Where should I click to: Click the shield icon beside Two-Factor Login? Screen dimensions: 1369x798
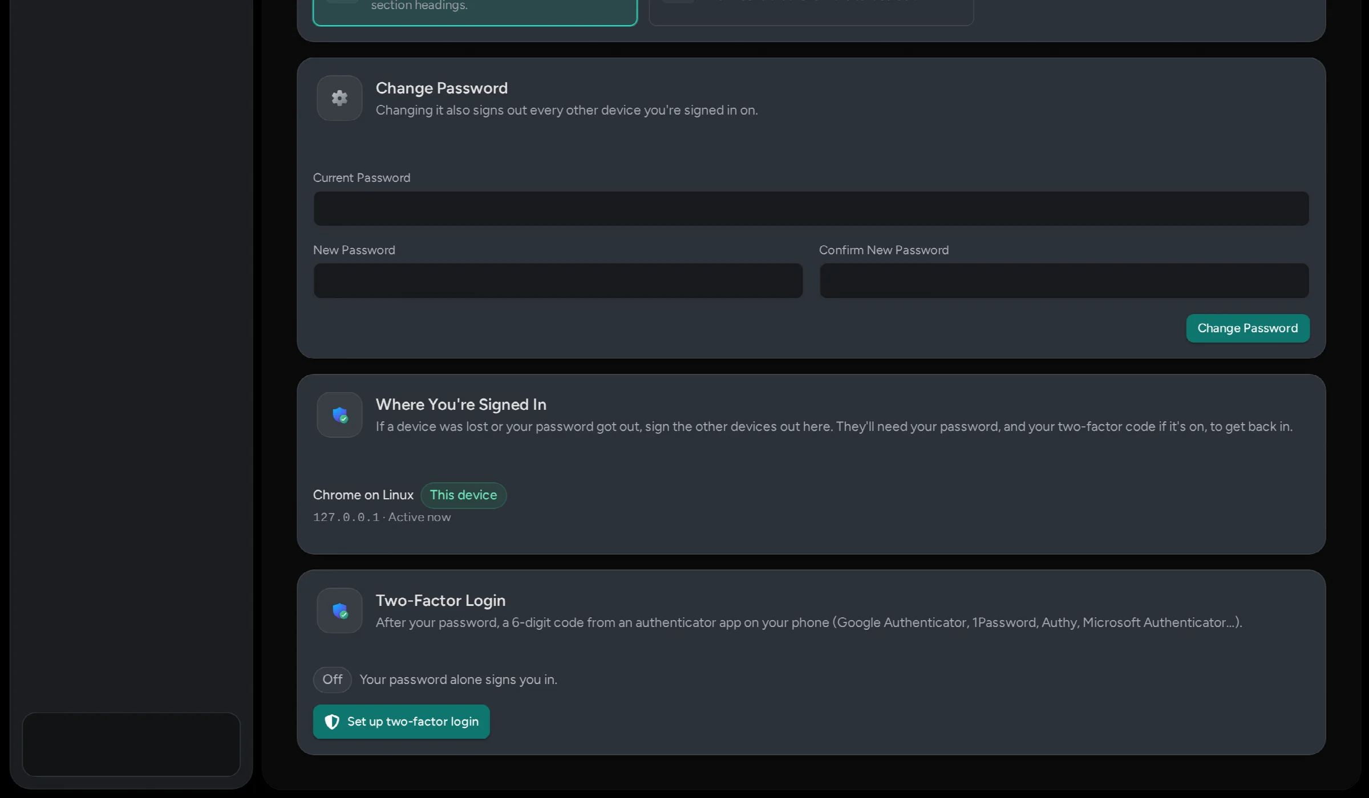[x=340, y=610]
